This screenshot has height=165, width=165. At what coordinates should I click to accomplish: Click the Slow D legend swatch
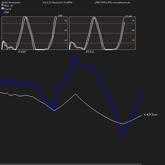point(3,5)
